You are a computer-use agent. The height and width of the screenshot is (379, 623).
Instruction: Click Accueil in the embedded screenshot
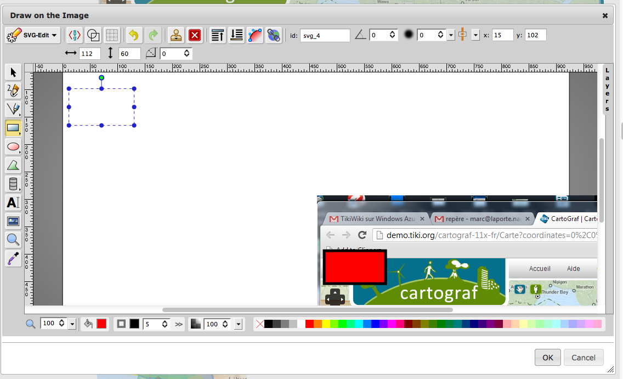tap(540, 269)
